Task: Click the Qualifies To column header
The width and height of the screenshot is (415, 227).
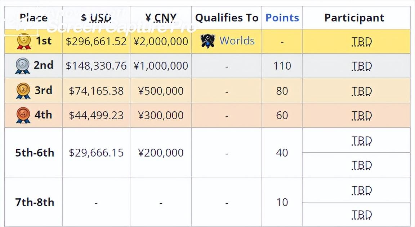Action: 227,18
